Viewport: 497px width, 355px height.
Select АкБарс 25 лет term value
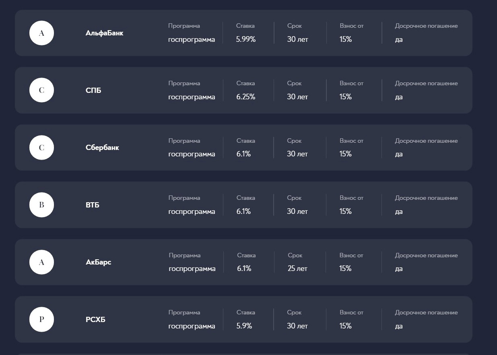pos(297,269)
